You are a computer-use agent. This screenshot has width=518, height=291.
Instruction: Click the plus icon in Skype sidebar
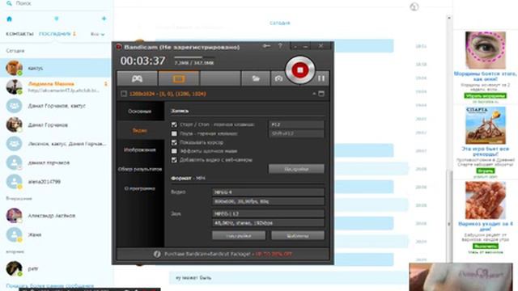coord(104,19)
